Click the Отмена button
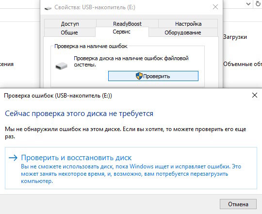 (x=238, y=204)
